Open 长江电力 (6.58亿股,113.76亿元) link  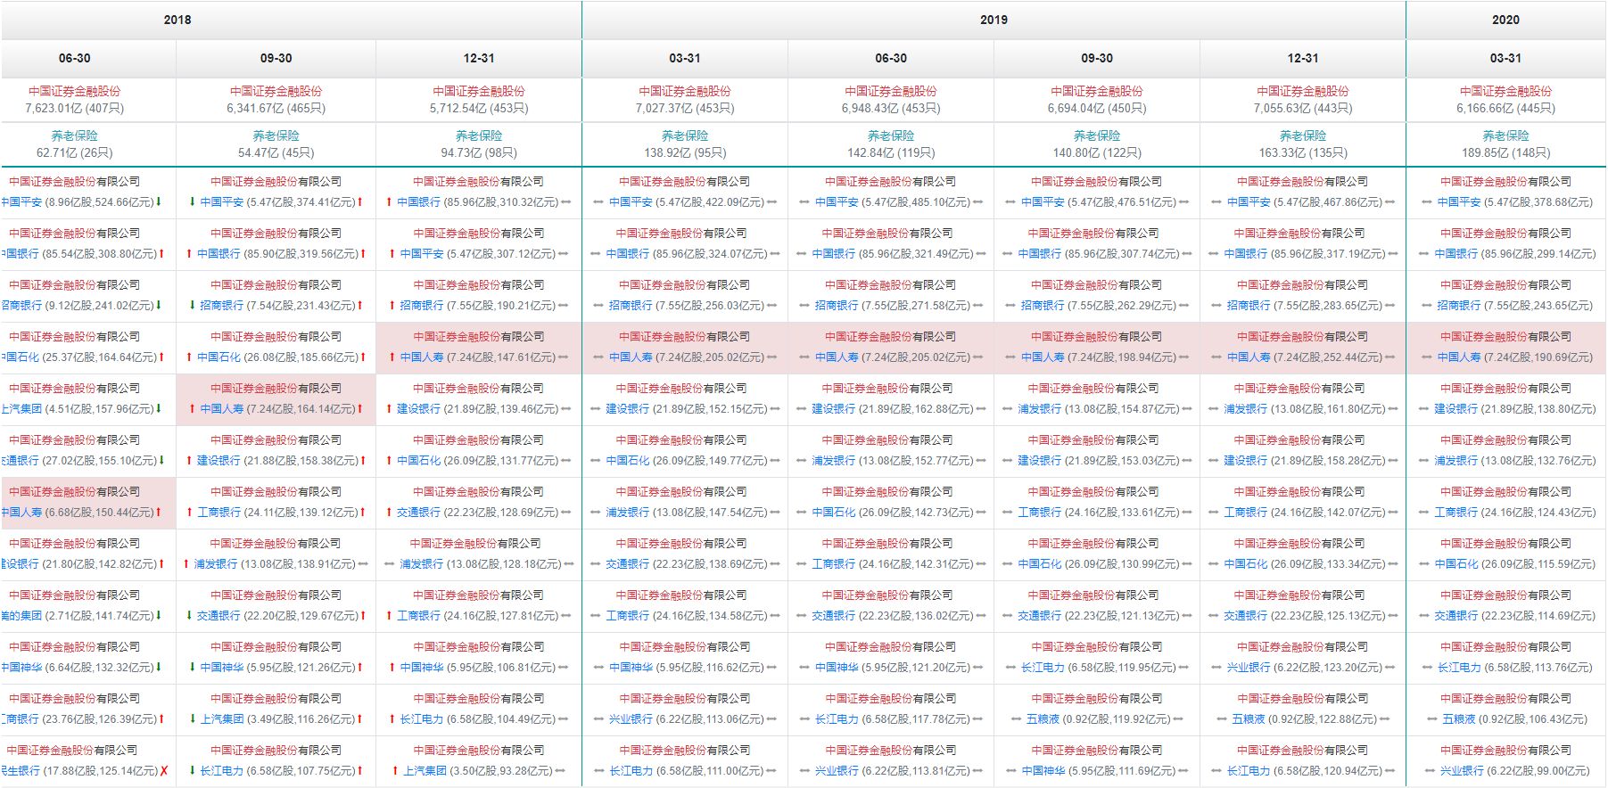(x=1459, y=668)
